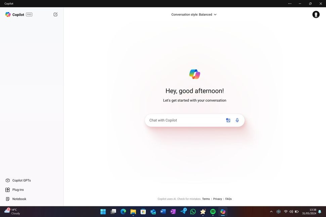Open the user profile avatar menu
326x217 pixels.
[315, 14]
